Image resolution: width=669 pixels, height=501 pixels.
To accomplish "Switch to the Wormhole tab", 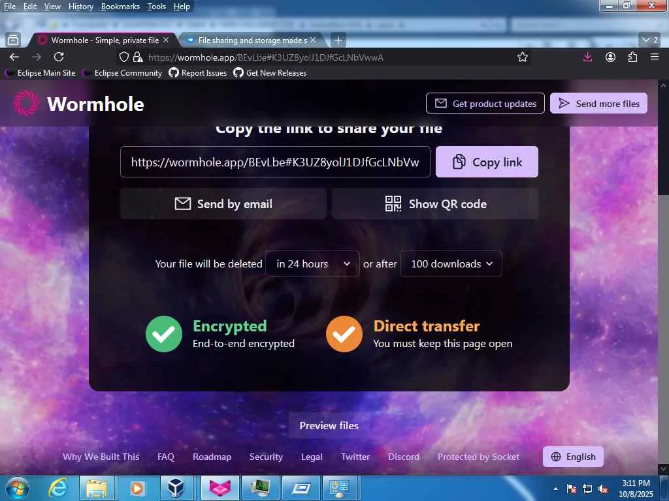I will [x=103, y=40].
